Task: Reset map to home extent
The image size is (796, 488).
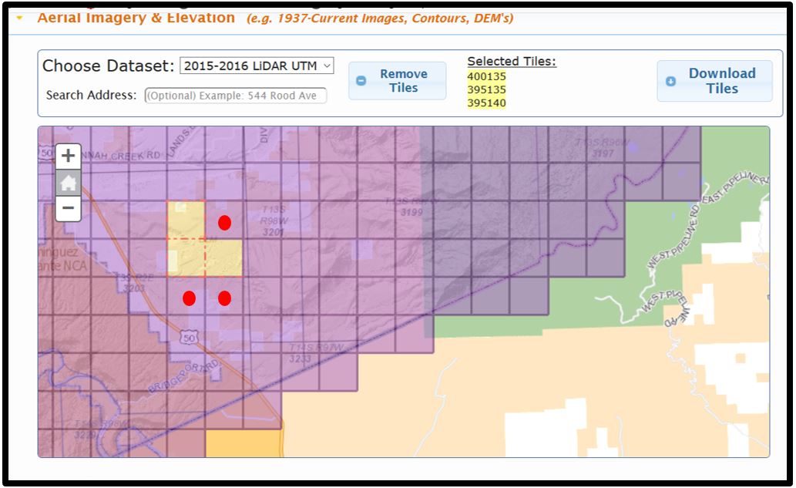Action: [68, 183]
